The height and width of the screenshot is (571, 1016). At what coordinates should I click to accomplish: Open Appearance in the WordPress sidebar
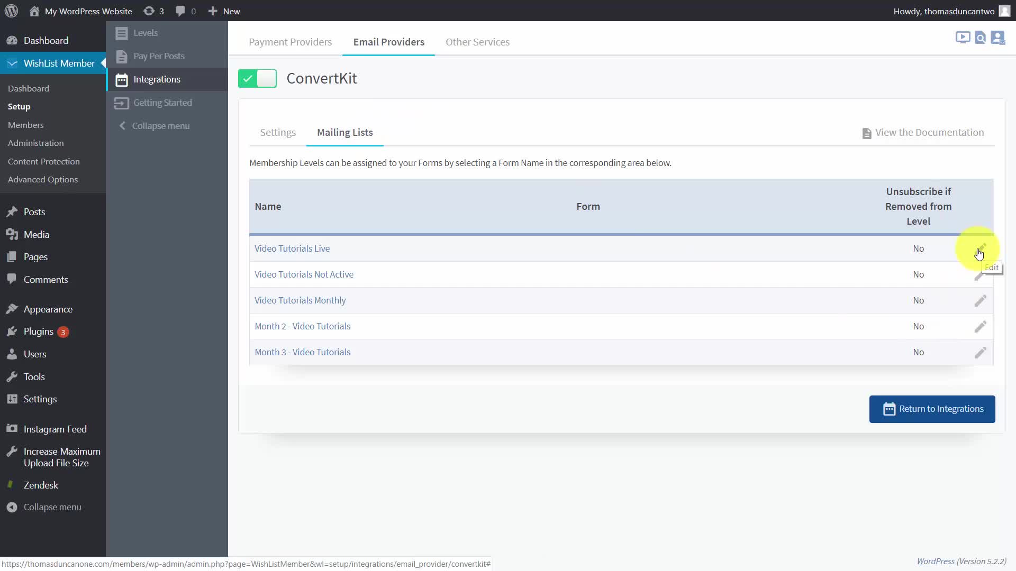[x=48, y=309]
